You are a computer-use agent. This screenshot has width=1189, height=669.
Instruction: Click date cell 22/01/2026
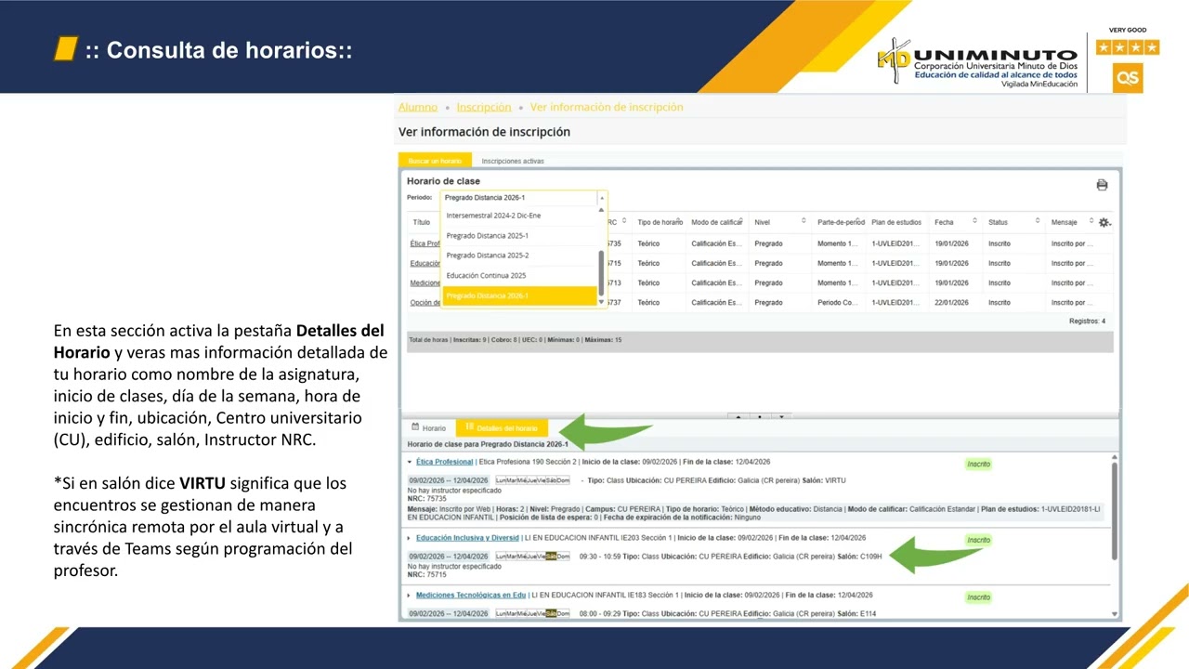(x=950, y=302)
